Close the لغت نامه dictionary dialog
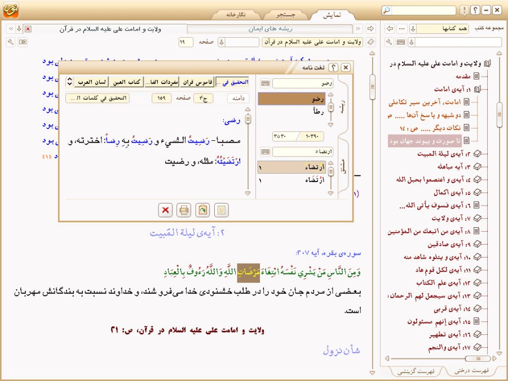 point(346,68)
